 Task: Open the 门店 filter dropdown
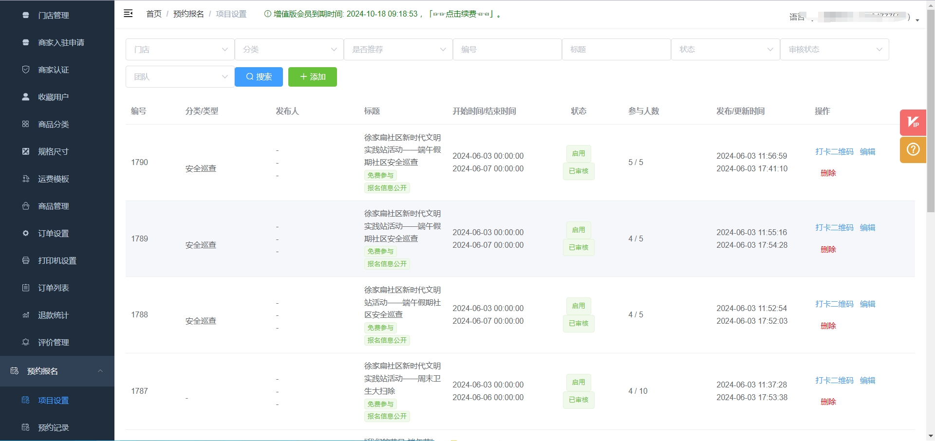180,49
